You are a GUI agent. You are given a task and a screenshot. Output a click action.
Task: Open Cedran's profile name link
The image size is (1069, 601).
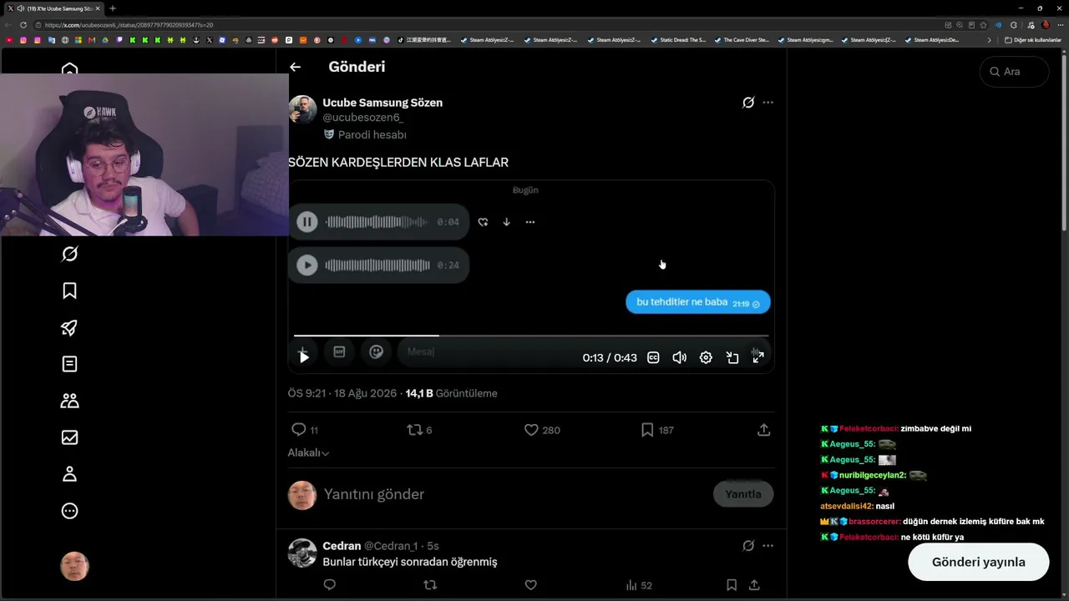pos(342,546)
